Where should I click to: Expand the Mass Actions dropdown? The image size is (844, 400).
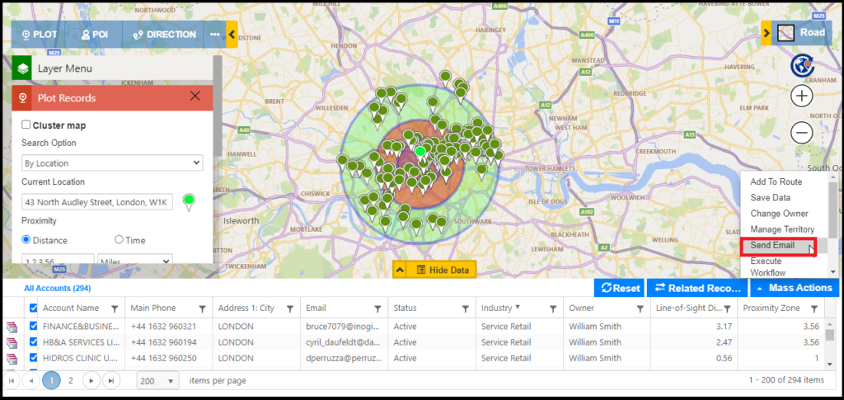pos(794,288)
